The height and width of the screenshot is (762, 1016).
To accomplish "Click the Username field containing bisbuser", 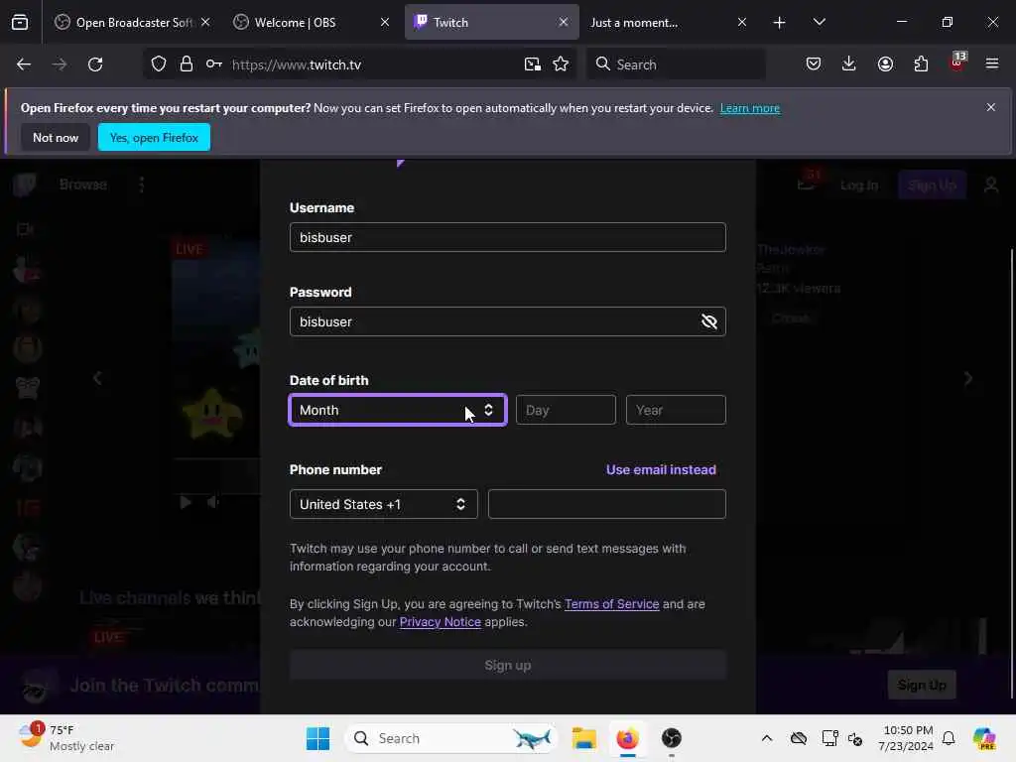I will point(507,237).
